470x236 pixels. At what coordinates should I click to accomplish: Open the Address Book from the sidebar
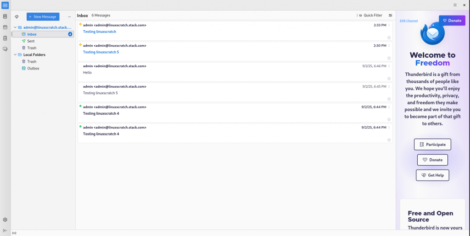[x=5, y=16]
